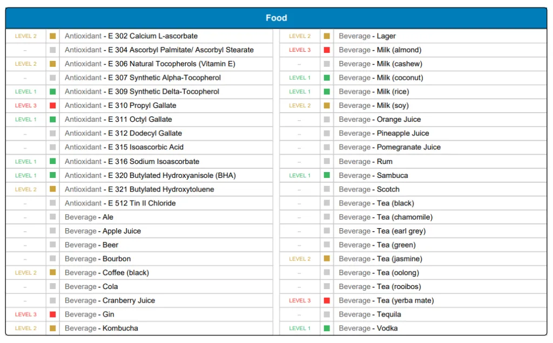Screen dimensions: 553x343
Task: Click the red square beside Milk (almond)
Action: click(x=327, y=50)
